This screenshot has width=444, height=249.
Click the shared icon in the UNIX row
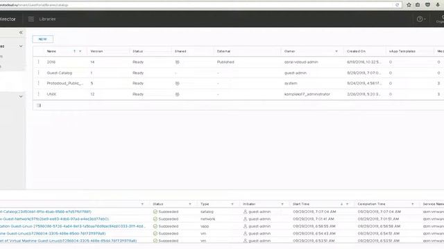178,94
